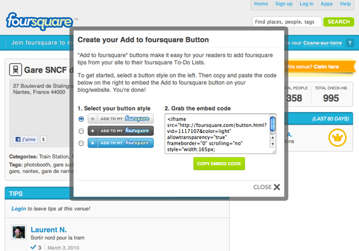
Task: Click the Claim here link
Action: click(326, 67)
